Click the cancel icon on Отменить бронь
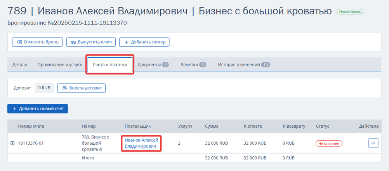This screenshot has width=389, height=171. [x=19, y=42]
